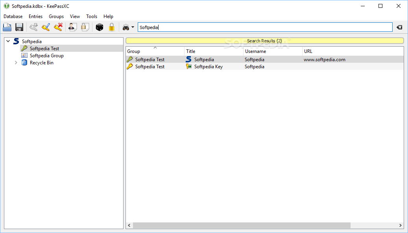Click scrollbar left arrow
The image size is (408, 233).
coord(129,225)
